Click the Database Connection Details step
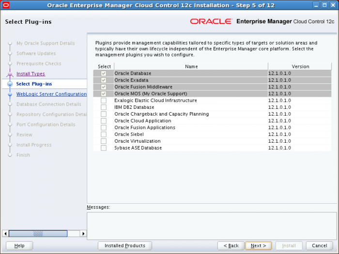 (x=49, y=105)
